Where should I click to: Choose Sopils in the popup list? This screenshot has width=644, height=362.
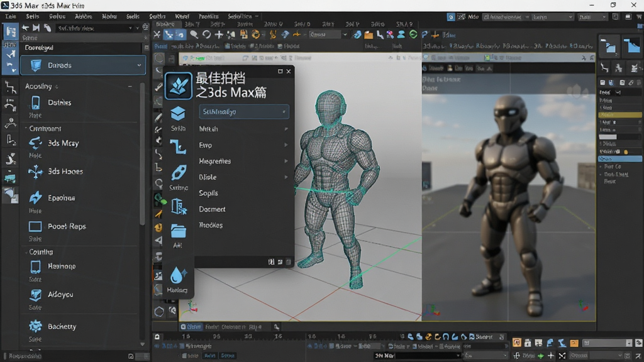coord(208,193)
